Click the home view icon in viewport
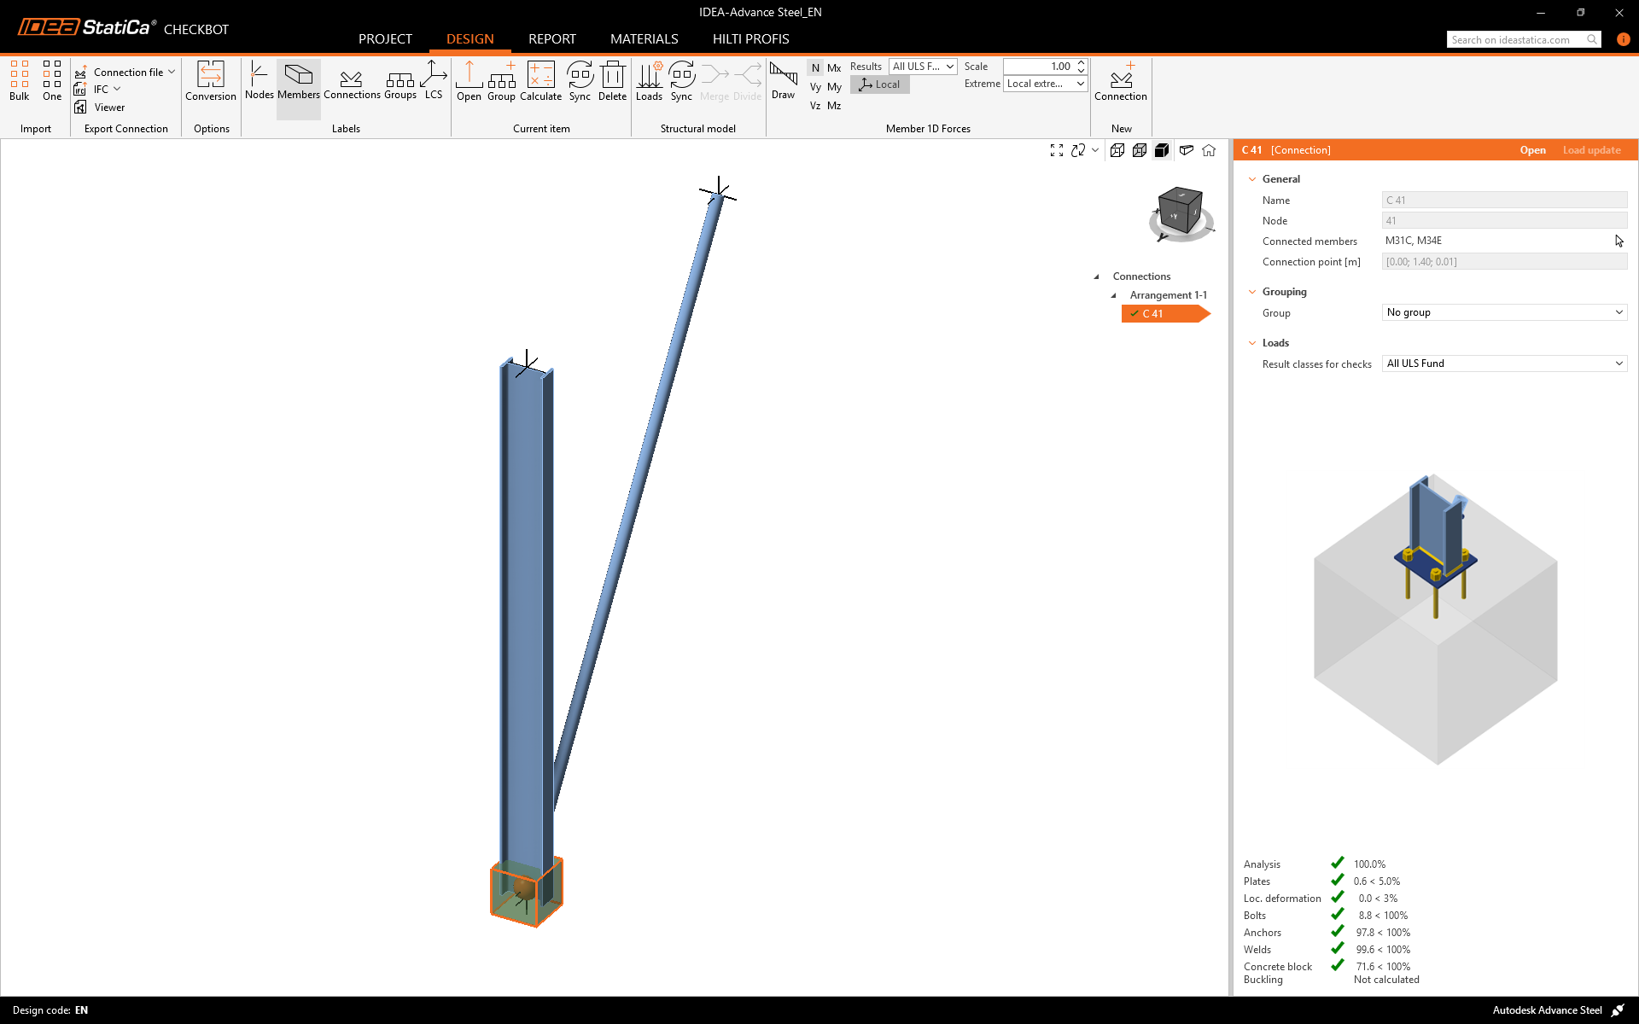 [1209, 150]
